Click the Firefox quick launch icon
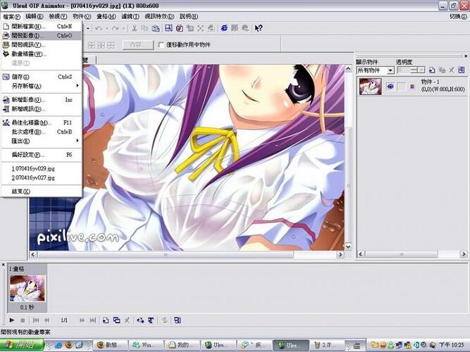 click(x=69, y=345)
